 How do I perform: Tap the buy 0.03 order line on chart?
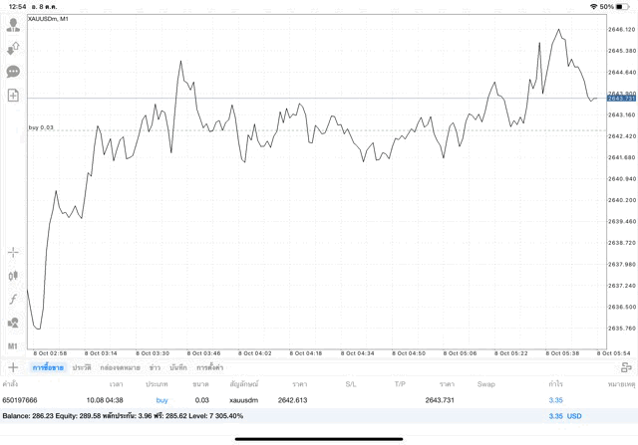[x=41, y=128]
